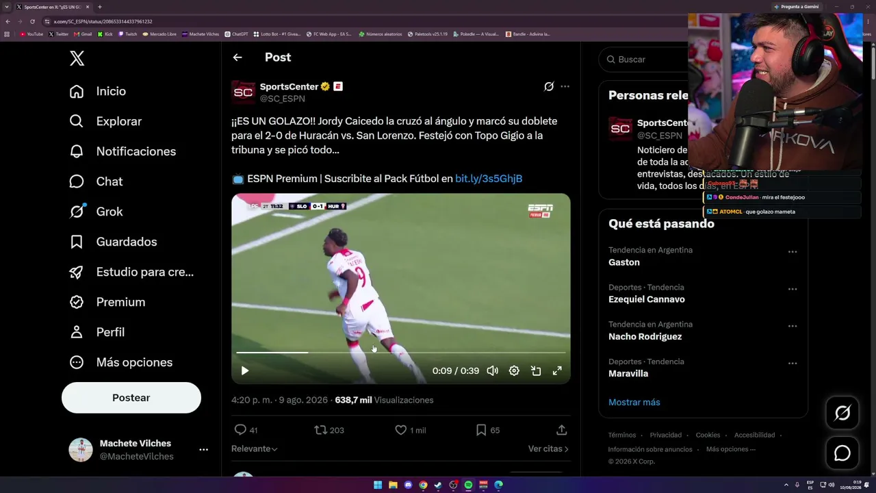Repost the SportsCenter post
This screenshot has height=493, width=876.
(x=320, y=430)
